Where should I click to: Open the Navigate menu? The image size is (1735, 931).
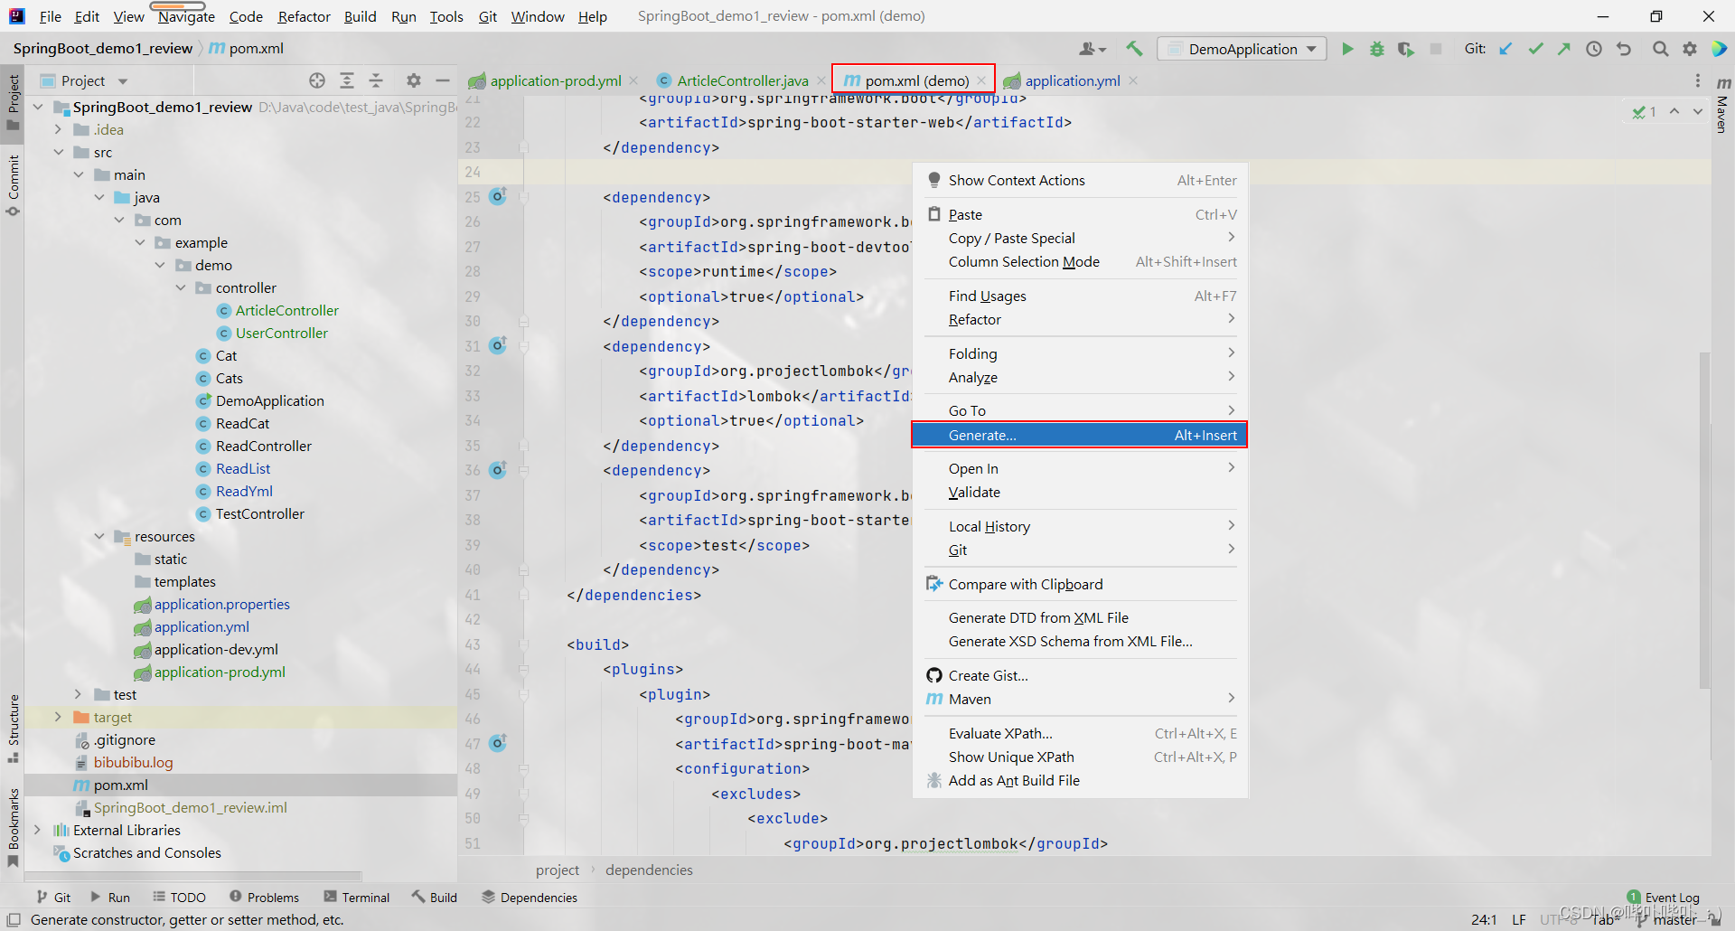(x=186, y=16)
